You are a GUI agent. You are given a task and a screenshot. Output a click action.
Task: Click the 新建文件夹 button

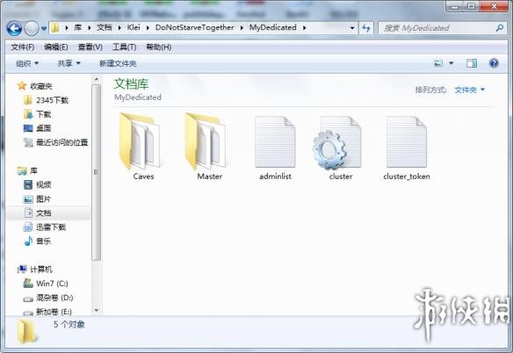point(118,63)
